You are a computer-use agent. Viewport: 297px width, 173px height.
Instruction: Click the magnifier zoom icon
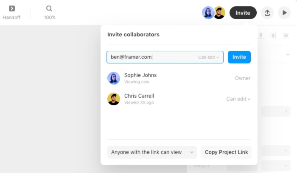[49, 8]
